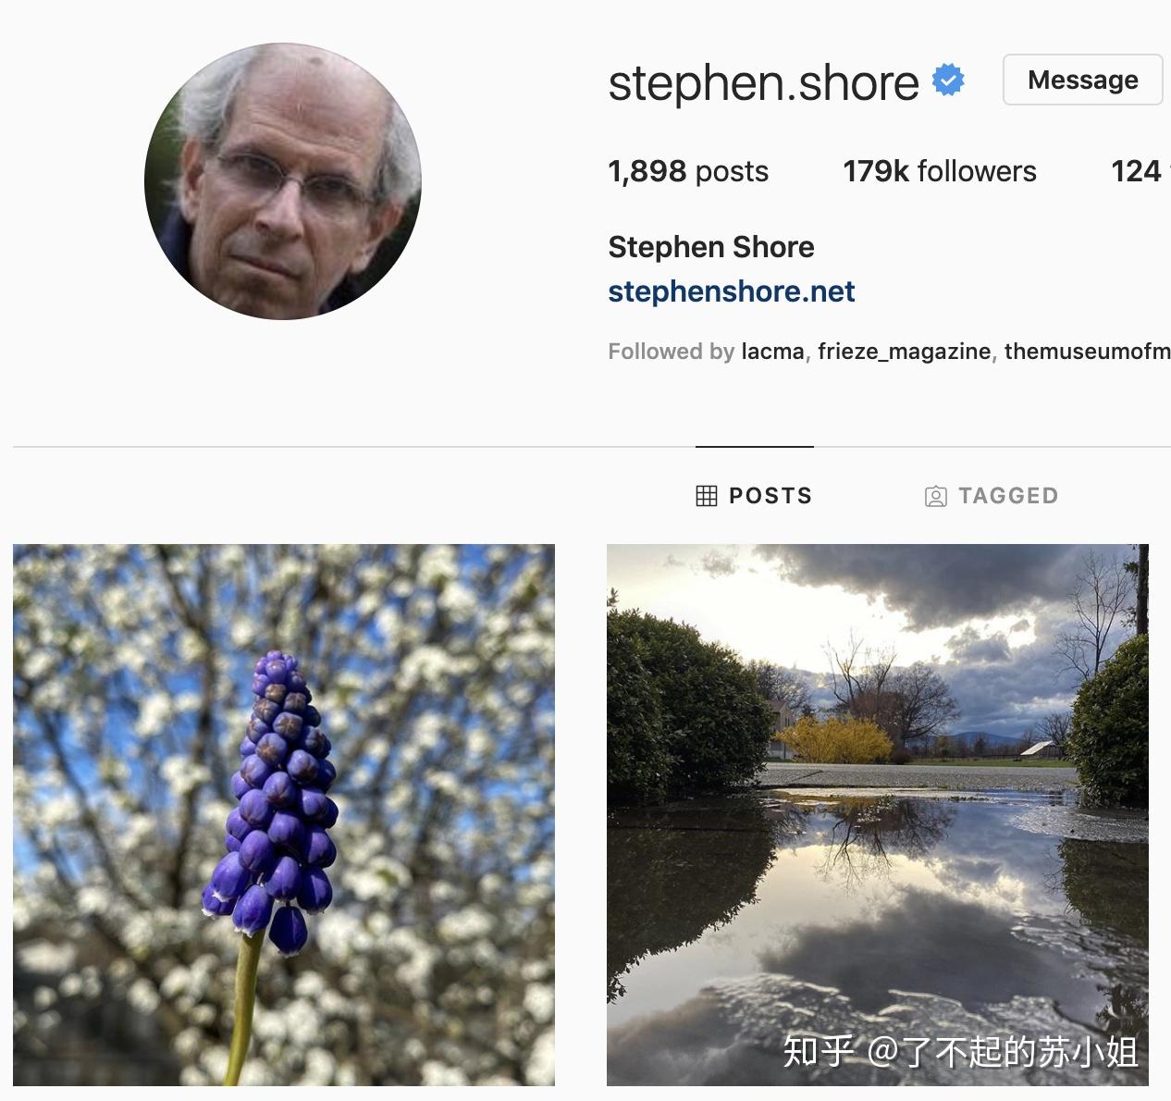Click the stephen.shore username heading
The width and height of the screenshot is (1171, 1101).
click(764, 82)
